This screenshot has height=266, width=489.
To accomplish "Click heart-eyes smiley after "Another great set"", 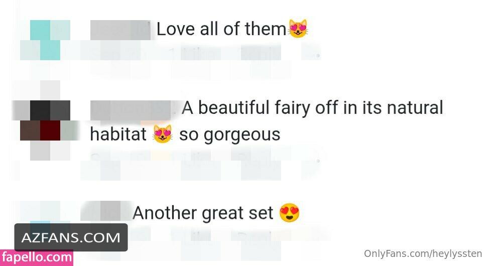I will pyautogui.click(x=289, y=213).
